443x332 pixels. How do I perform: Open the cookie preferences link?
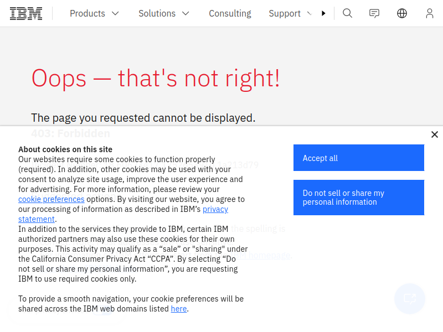point(51,199)
